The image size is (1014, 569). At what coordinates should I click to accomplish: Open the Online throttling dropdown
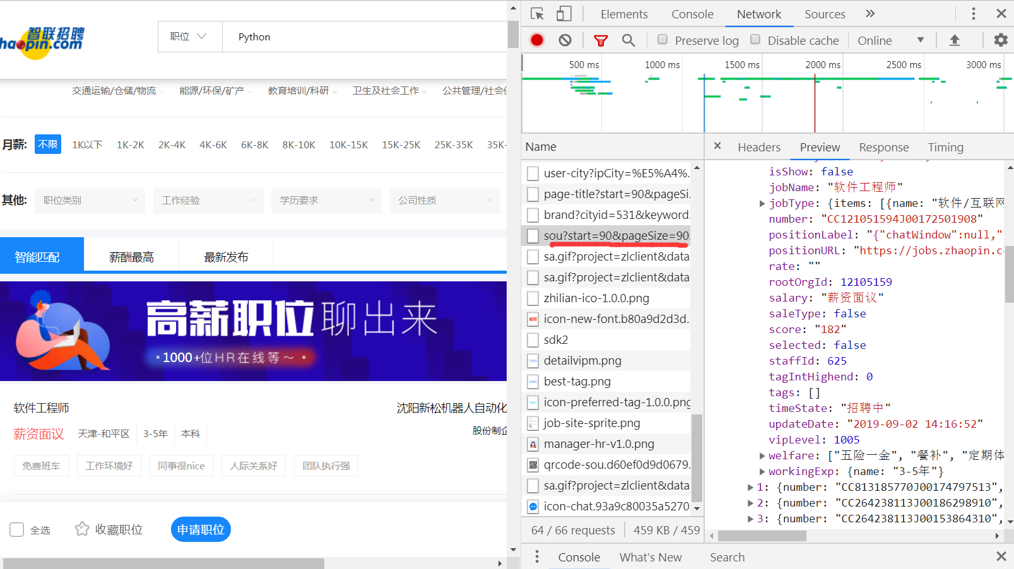point(890,40)
